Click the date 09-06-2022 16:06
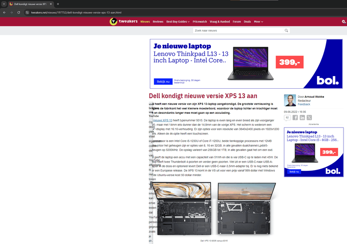The height and width of the screenshot is (244, 347). 295,112
